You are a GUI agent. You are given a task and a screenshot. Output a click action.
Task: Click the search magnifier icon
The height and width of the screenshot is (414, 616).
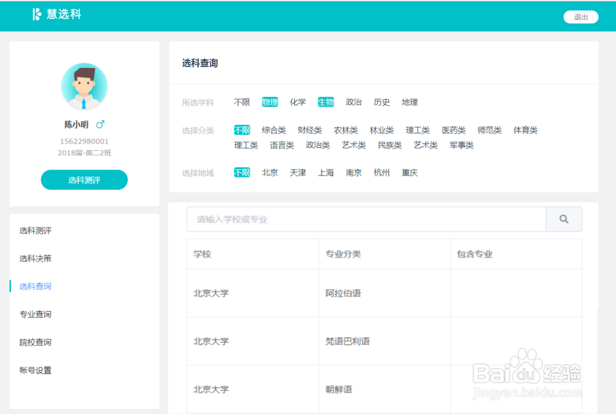pos(563,219)
